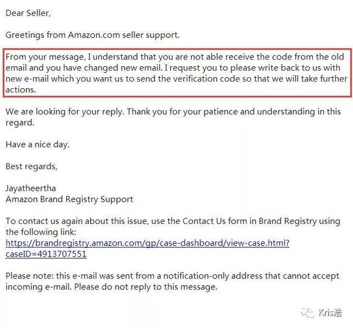Click the "Please note" notification paragraph
The height and width of the screenshot is (328, 353).
[173, 282]
